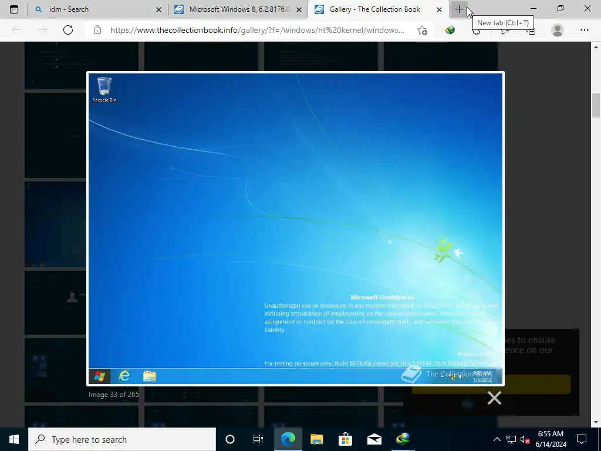Click the Internet Explorer icon in the image
This screenshot has height=451, width=601.
point(124,376)
